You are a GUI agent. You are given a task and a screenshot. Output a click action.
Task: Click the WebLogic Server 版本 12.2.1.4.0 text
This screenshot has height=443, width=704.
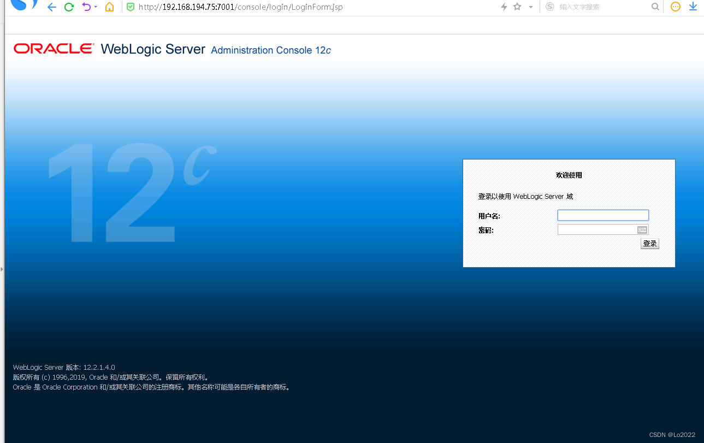64,368
